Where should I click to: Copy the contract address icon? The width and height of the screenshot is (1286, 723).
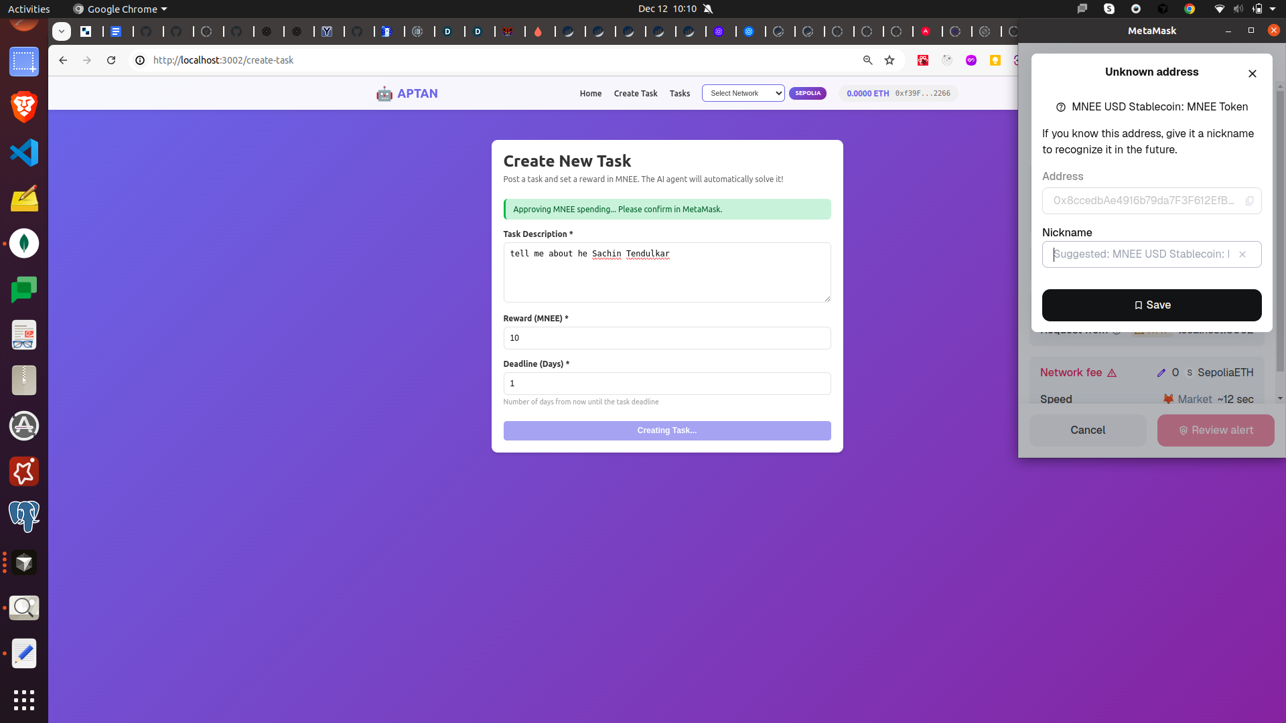click(1249, 201)
